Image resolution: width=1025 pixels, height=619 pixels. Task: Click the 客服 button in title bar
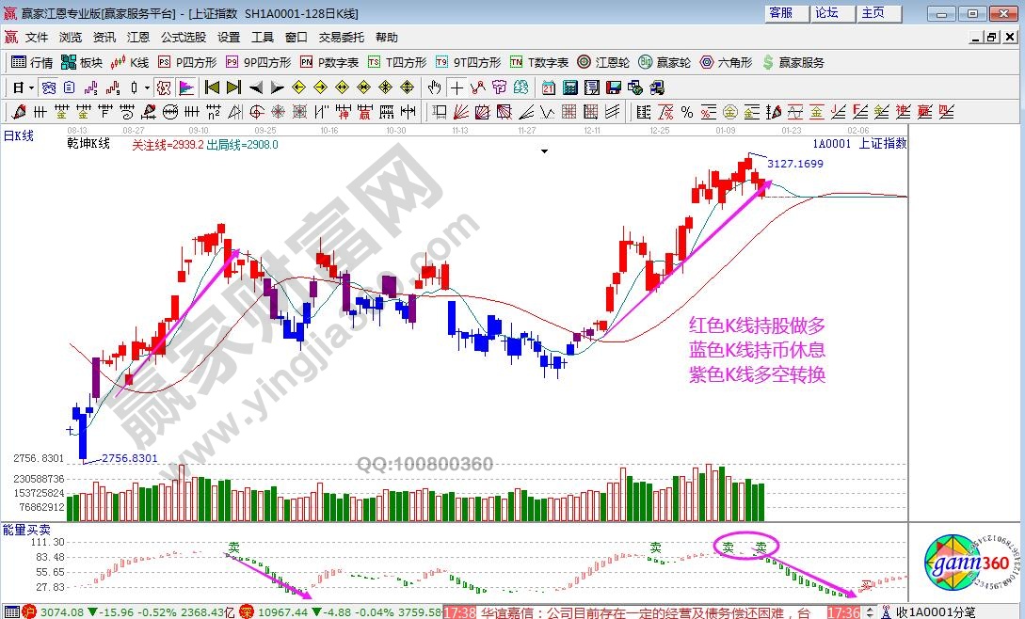(x=781, y=13)
